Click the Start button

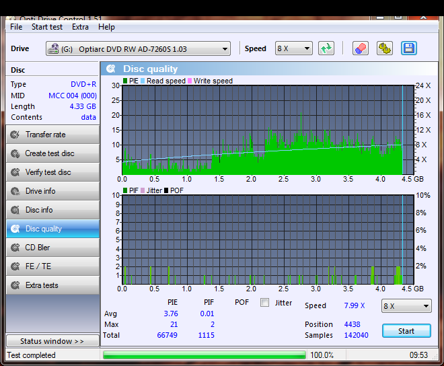406,331
